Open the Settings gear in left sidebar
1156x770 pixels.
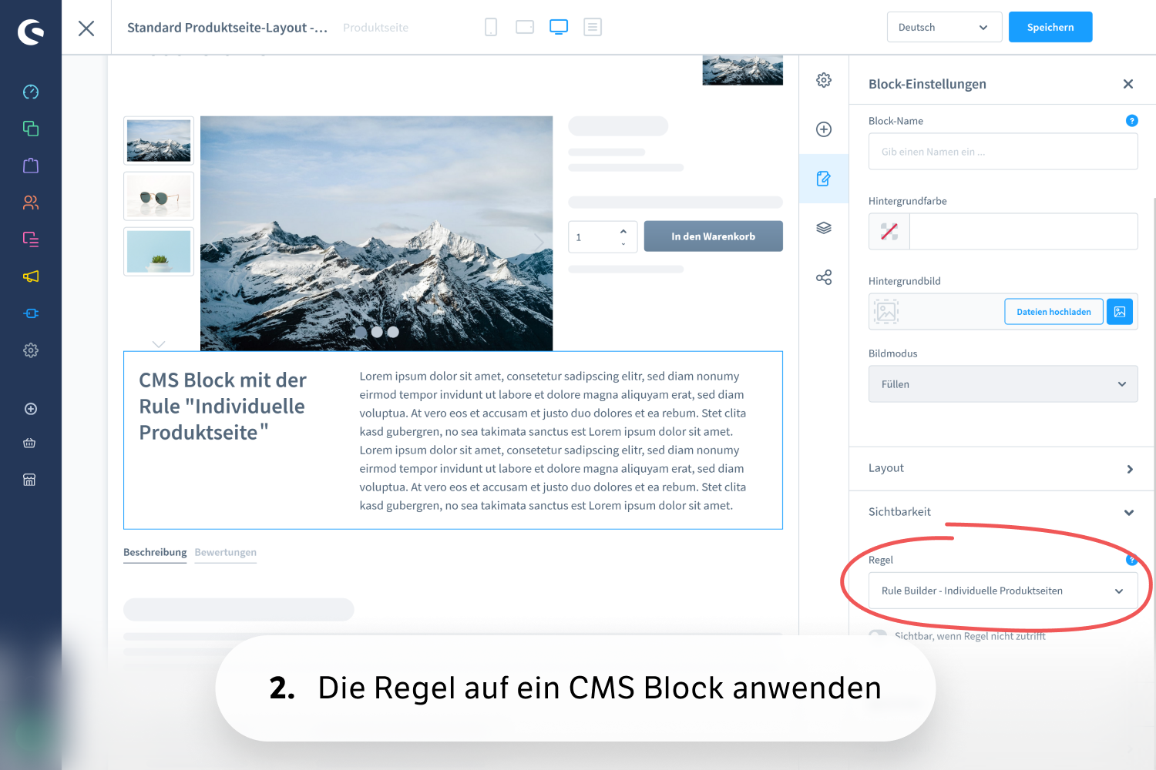(x=31, y=350)
